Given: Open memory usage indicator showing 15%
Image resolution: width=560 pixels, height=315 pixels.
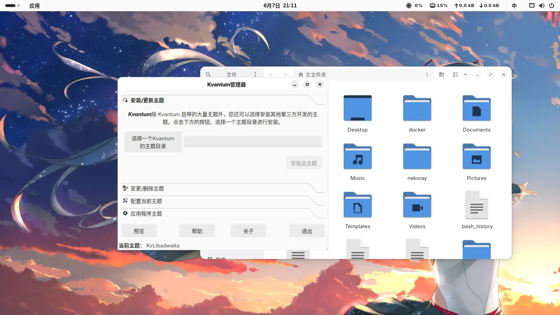Looking at the screenshot, I should (x=439, y=6).
